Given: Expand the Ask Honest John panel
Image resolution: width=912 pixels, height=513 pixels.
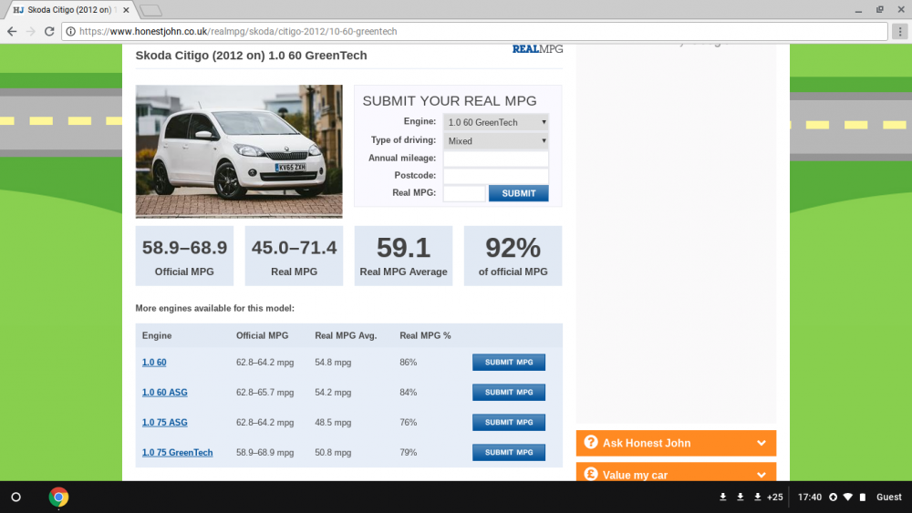Looking at the screenshot, I should [676, 443].
